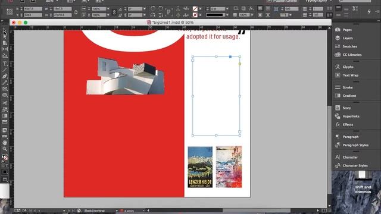381x214 pixels.
Task: Select the Pen tool
Action: pos(5,76)
